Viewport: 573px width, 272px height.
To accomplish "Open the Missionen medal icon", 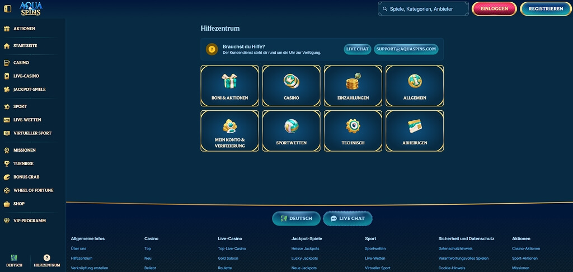I will pos(7,150).
